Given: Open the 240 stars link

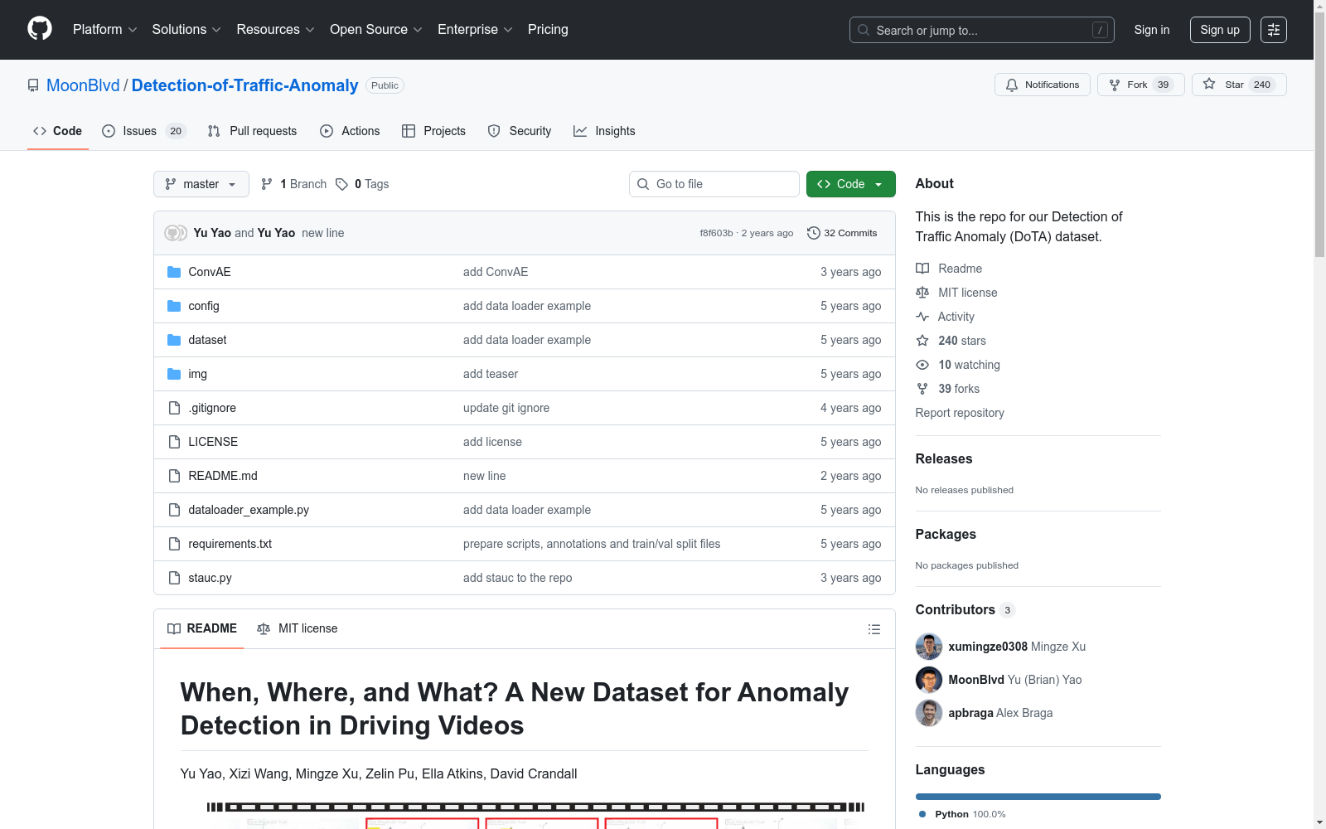Looking at the screenshot, I should tap(962, 341).
